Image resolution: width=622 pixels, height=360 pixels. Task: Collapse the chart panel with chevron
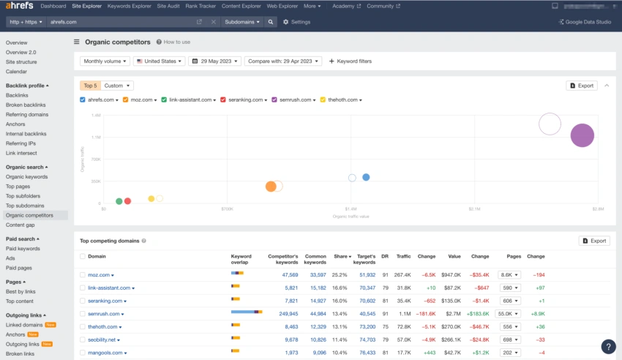tap(606, 86)
